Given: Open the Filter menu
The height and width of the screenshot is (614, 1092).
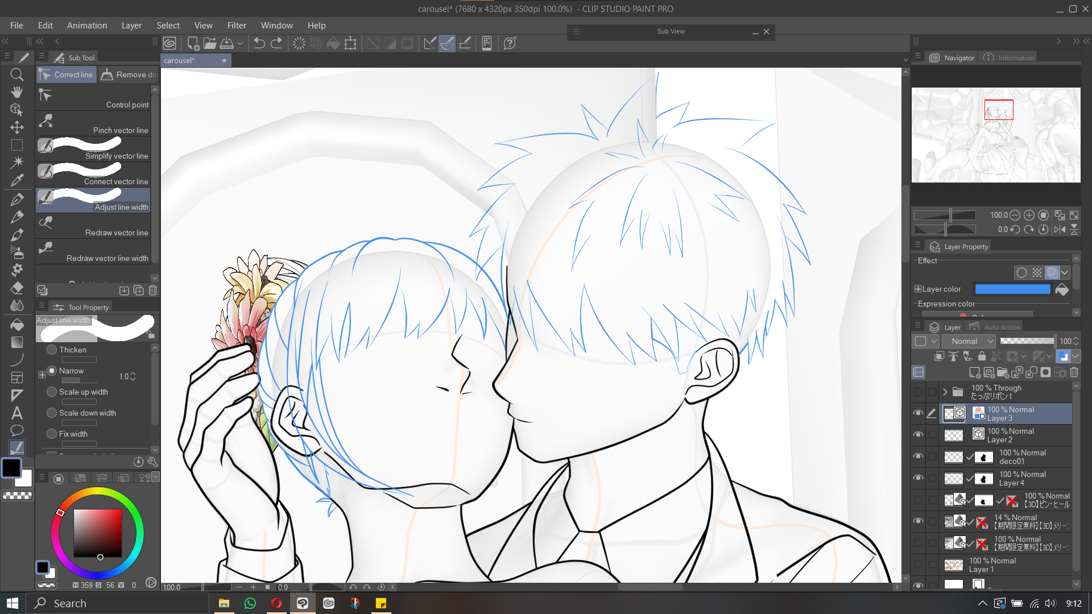Looking at the screenshot, I should point(237,26).
